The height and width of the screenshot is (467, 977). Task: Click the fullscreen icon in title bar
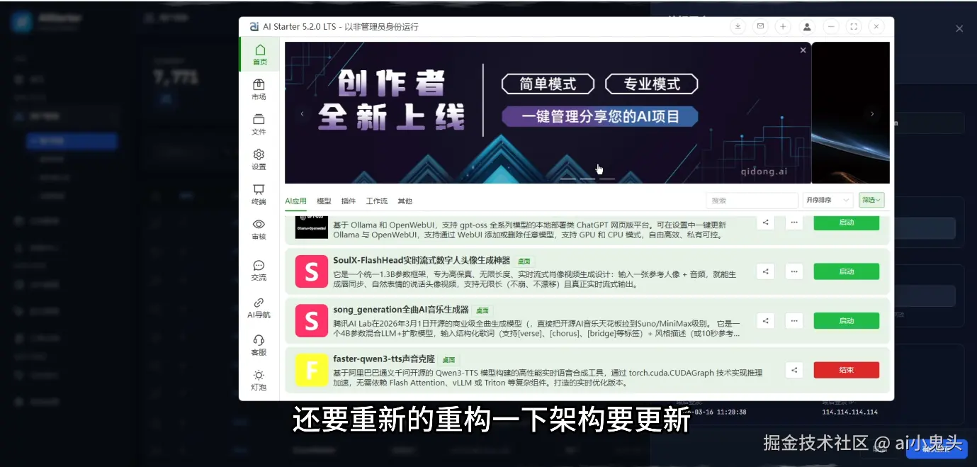click(854, 26)
